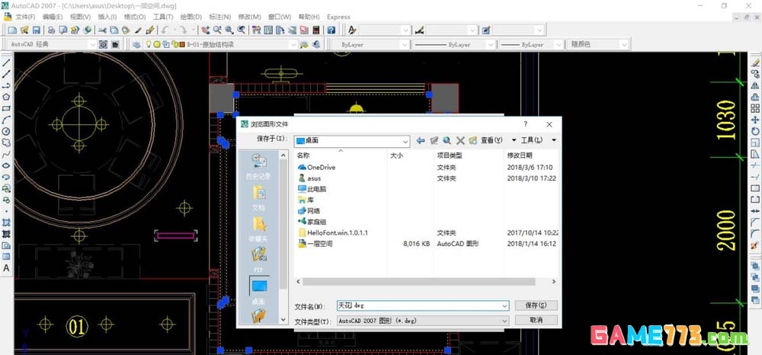
Task: Select the Line tool in draw toolbar
Action: point(6,62)
